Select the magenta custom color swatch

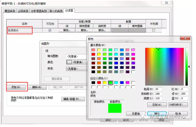(x=127, y=83)
